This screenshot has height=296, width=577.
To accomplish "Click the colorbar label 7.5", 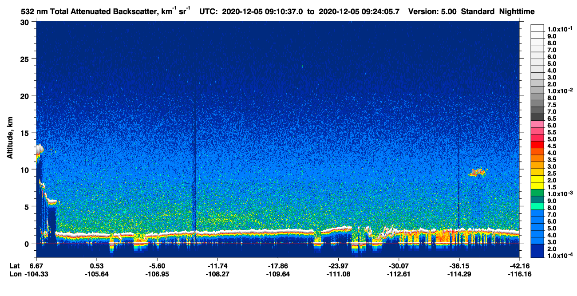I will [551, 104].
